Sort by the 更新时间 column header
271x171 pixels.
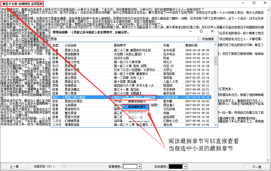coord(198,45)
